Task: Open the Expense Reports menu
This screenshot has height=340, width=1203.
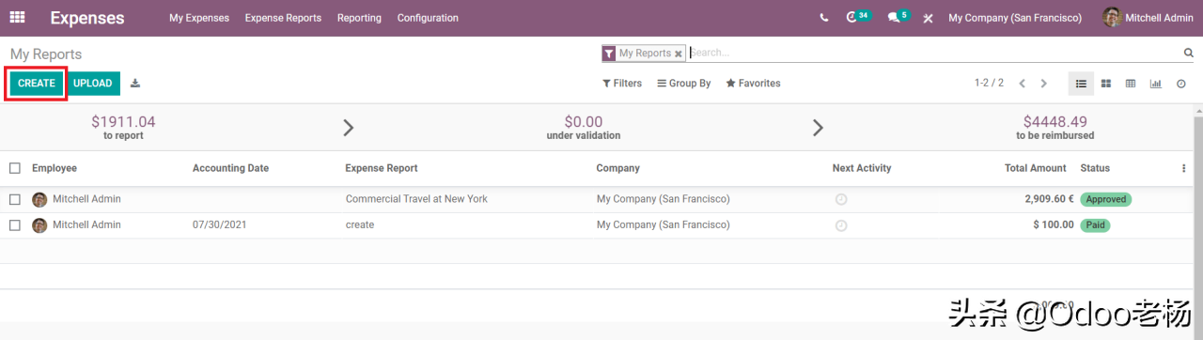Action: tap(283, 18)
